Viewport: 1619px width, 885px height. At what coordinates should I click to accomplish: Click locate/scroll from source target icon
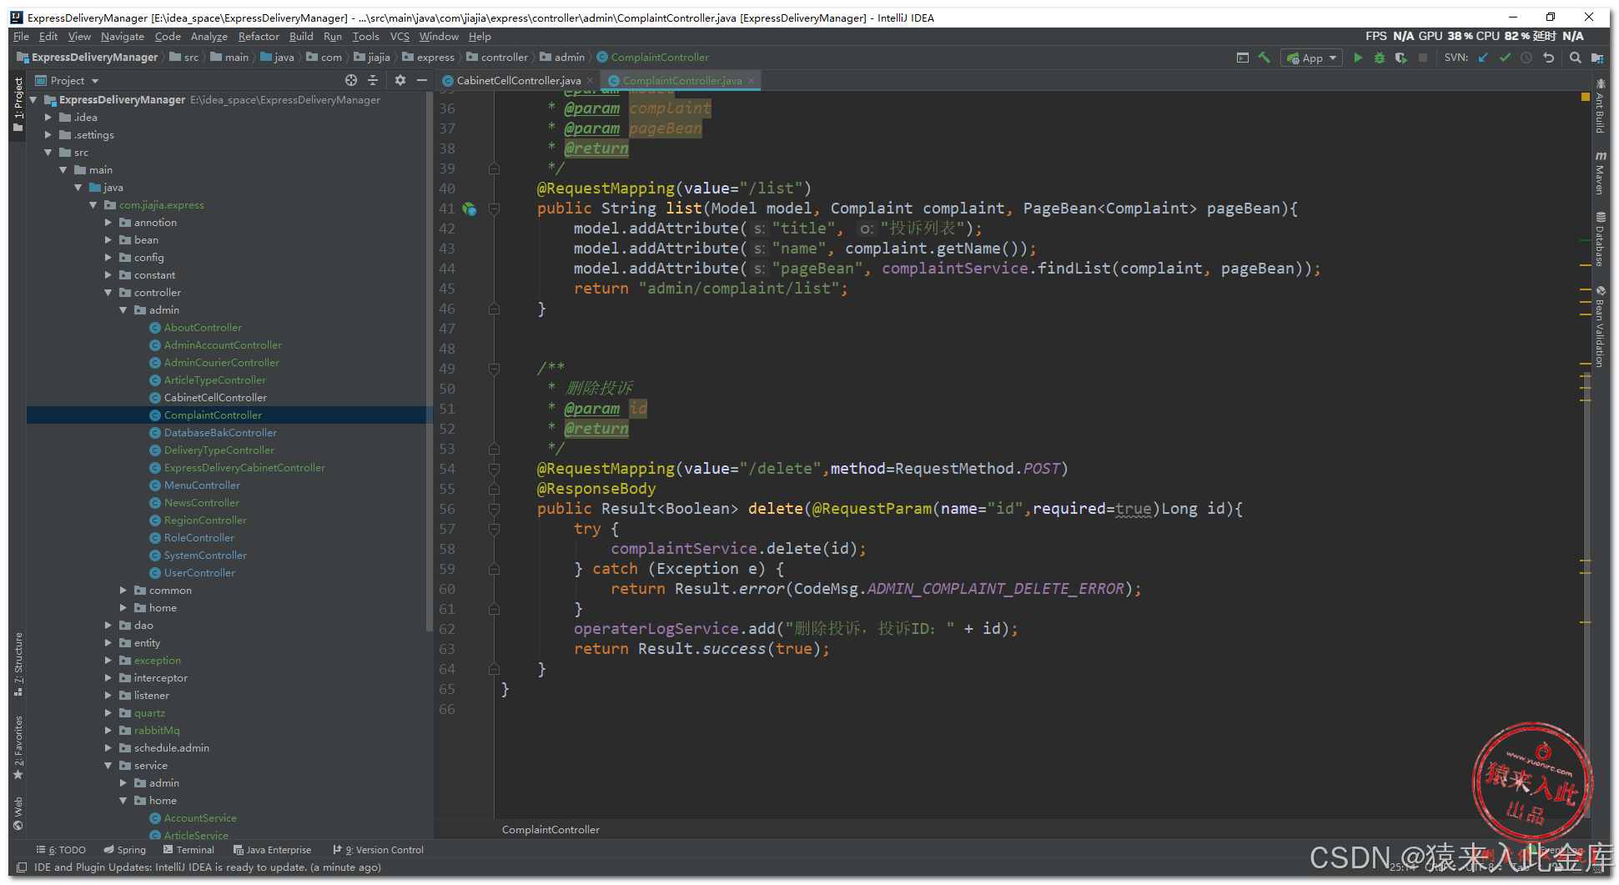(351, 80)
